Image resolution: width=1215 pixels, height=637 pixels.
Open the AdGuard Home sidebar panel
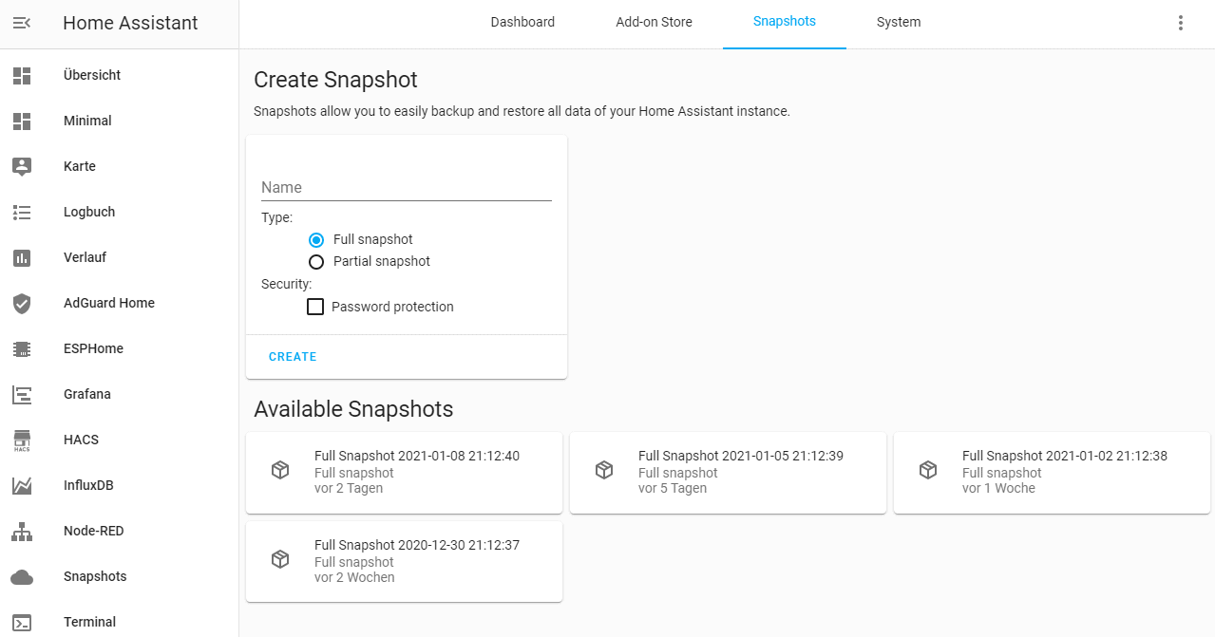coord(108,303)
